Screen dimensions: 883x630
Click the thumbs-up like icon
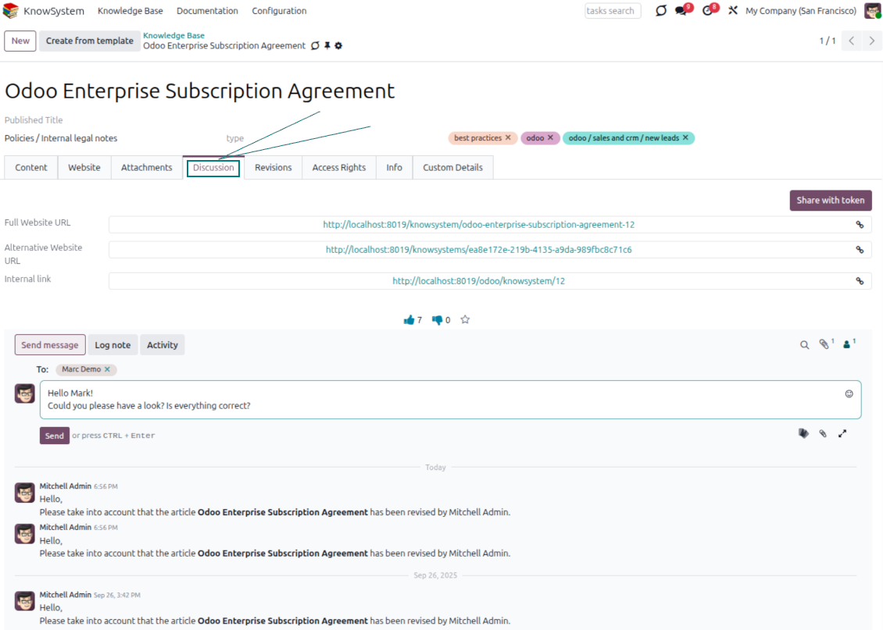409,320
